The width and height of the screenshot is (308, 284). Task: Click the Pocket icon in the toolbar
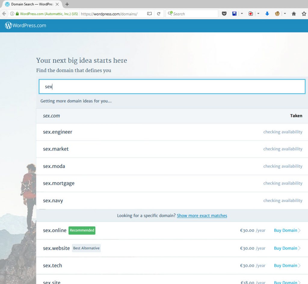tap(224, 14)
